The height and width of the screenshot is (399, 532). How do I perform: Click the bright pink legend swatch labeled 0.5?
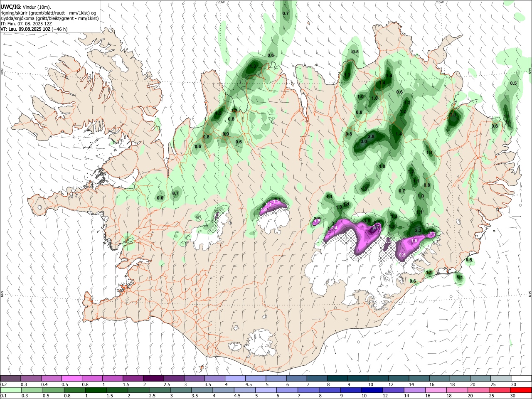[x=71, y=378]
